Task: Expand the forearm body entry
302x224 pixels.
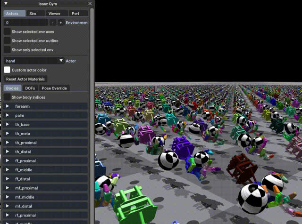Action: 45,106
